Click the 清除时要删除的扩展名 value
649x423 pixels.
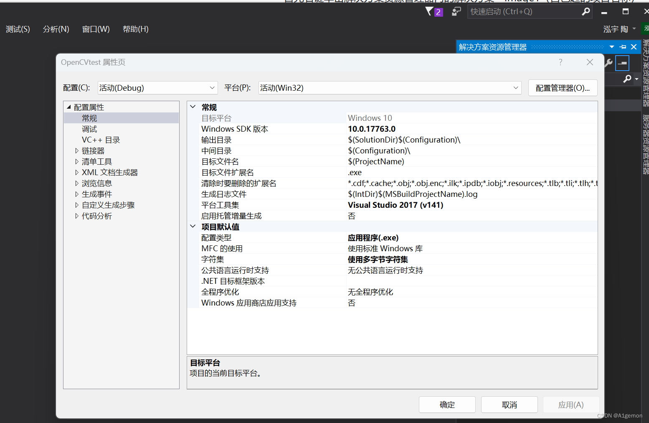pos(472,183)
